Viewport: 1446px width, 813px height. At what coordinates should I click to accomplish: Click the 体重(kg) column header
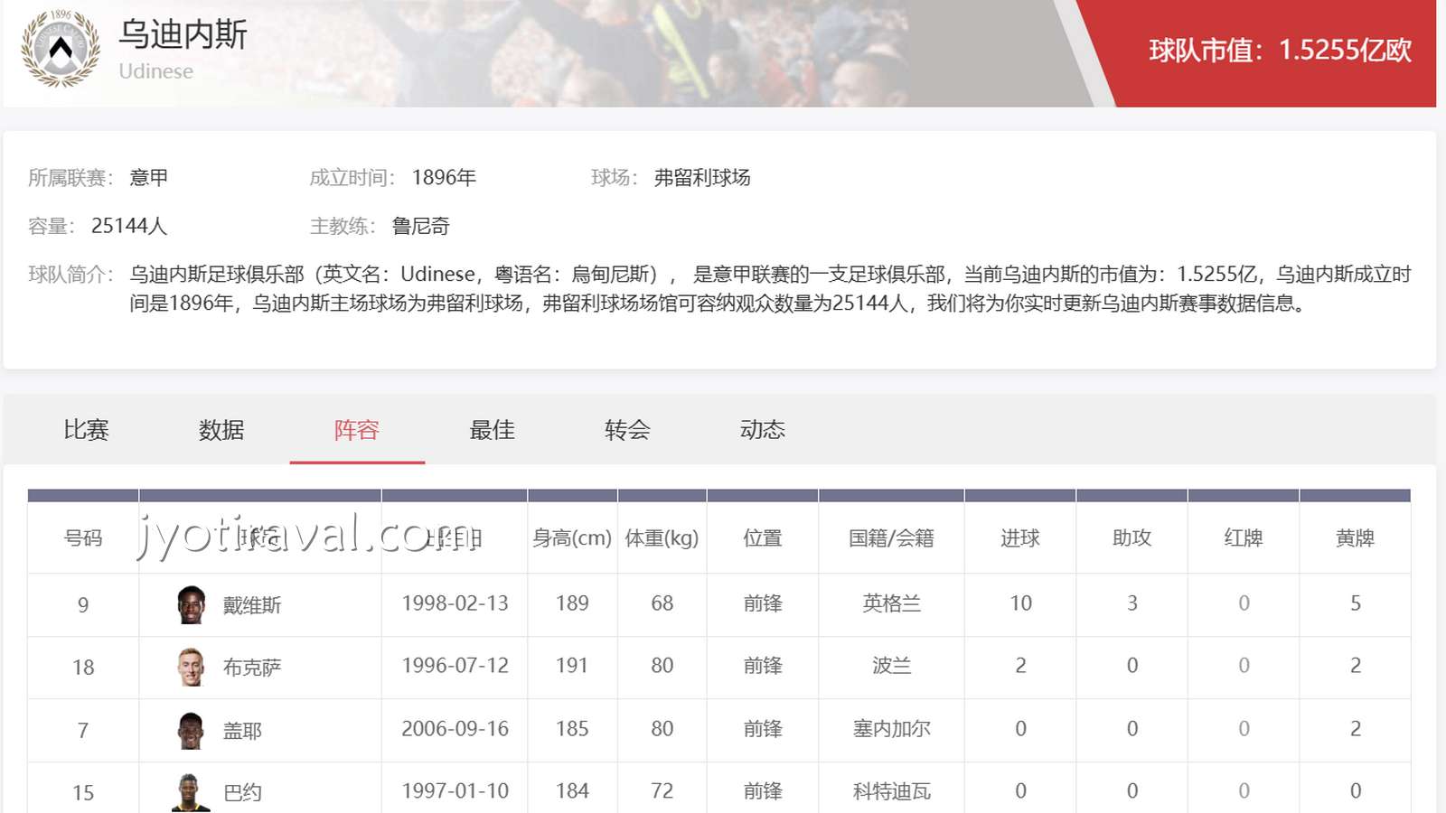pyautogui.click(x=662, y=538)
